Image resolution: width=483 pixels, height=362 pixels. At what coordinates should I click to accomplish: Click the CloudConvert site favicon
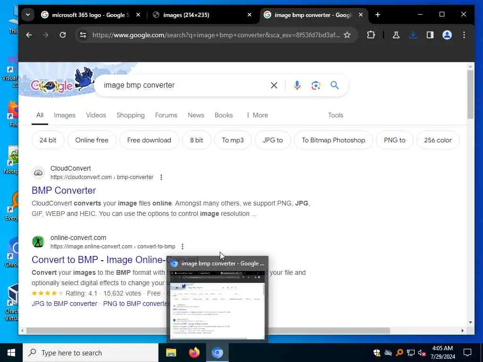click(38, 173)
